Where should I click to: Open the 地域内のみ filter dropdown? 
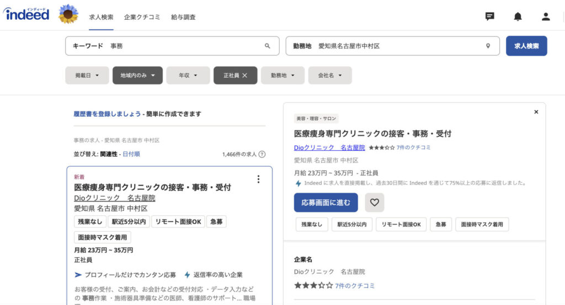[137, 75]
